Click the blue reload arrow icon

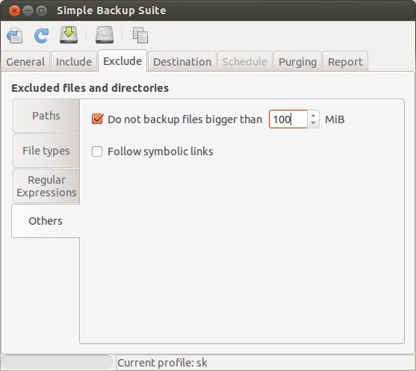pos(42,35)
